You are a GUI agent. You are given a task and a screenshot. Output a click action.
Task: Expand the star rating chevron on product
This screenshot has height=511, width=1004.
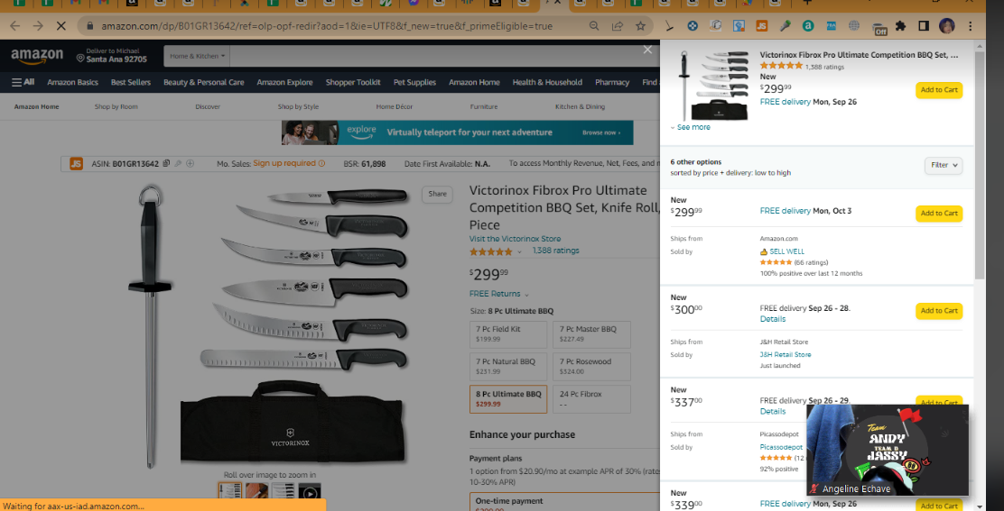pyautogui.click(x=519, y=251)
